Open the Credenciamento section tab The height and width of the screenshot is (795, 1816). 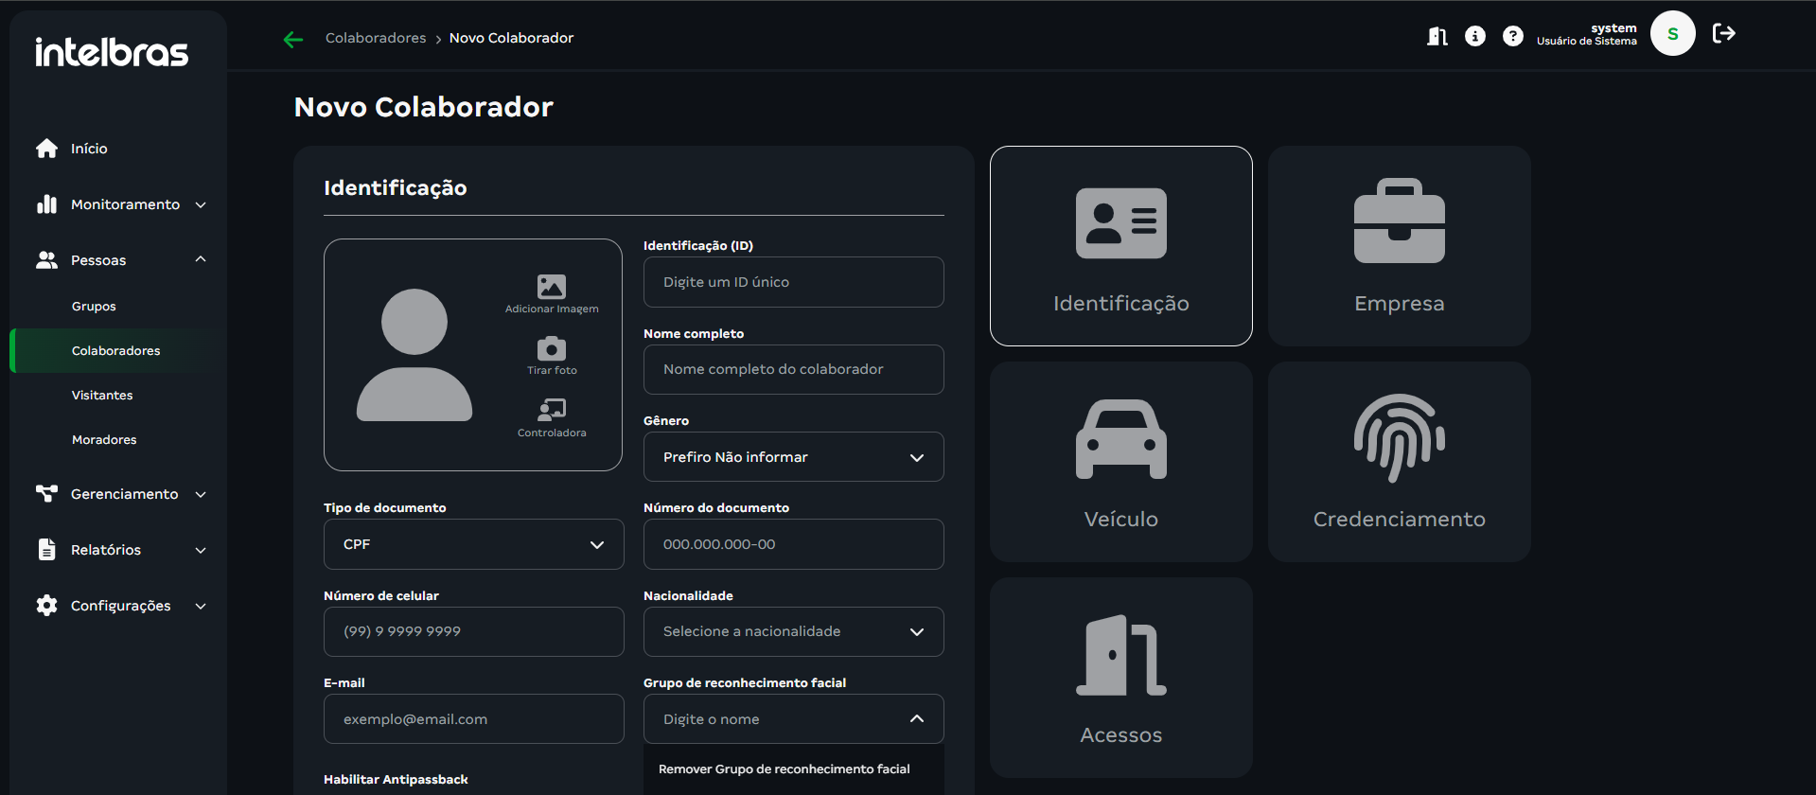pos(1399,462)
